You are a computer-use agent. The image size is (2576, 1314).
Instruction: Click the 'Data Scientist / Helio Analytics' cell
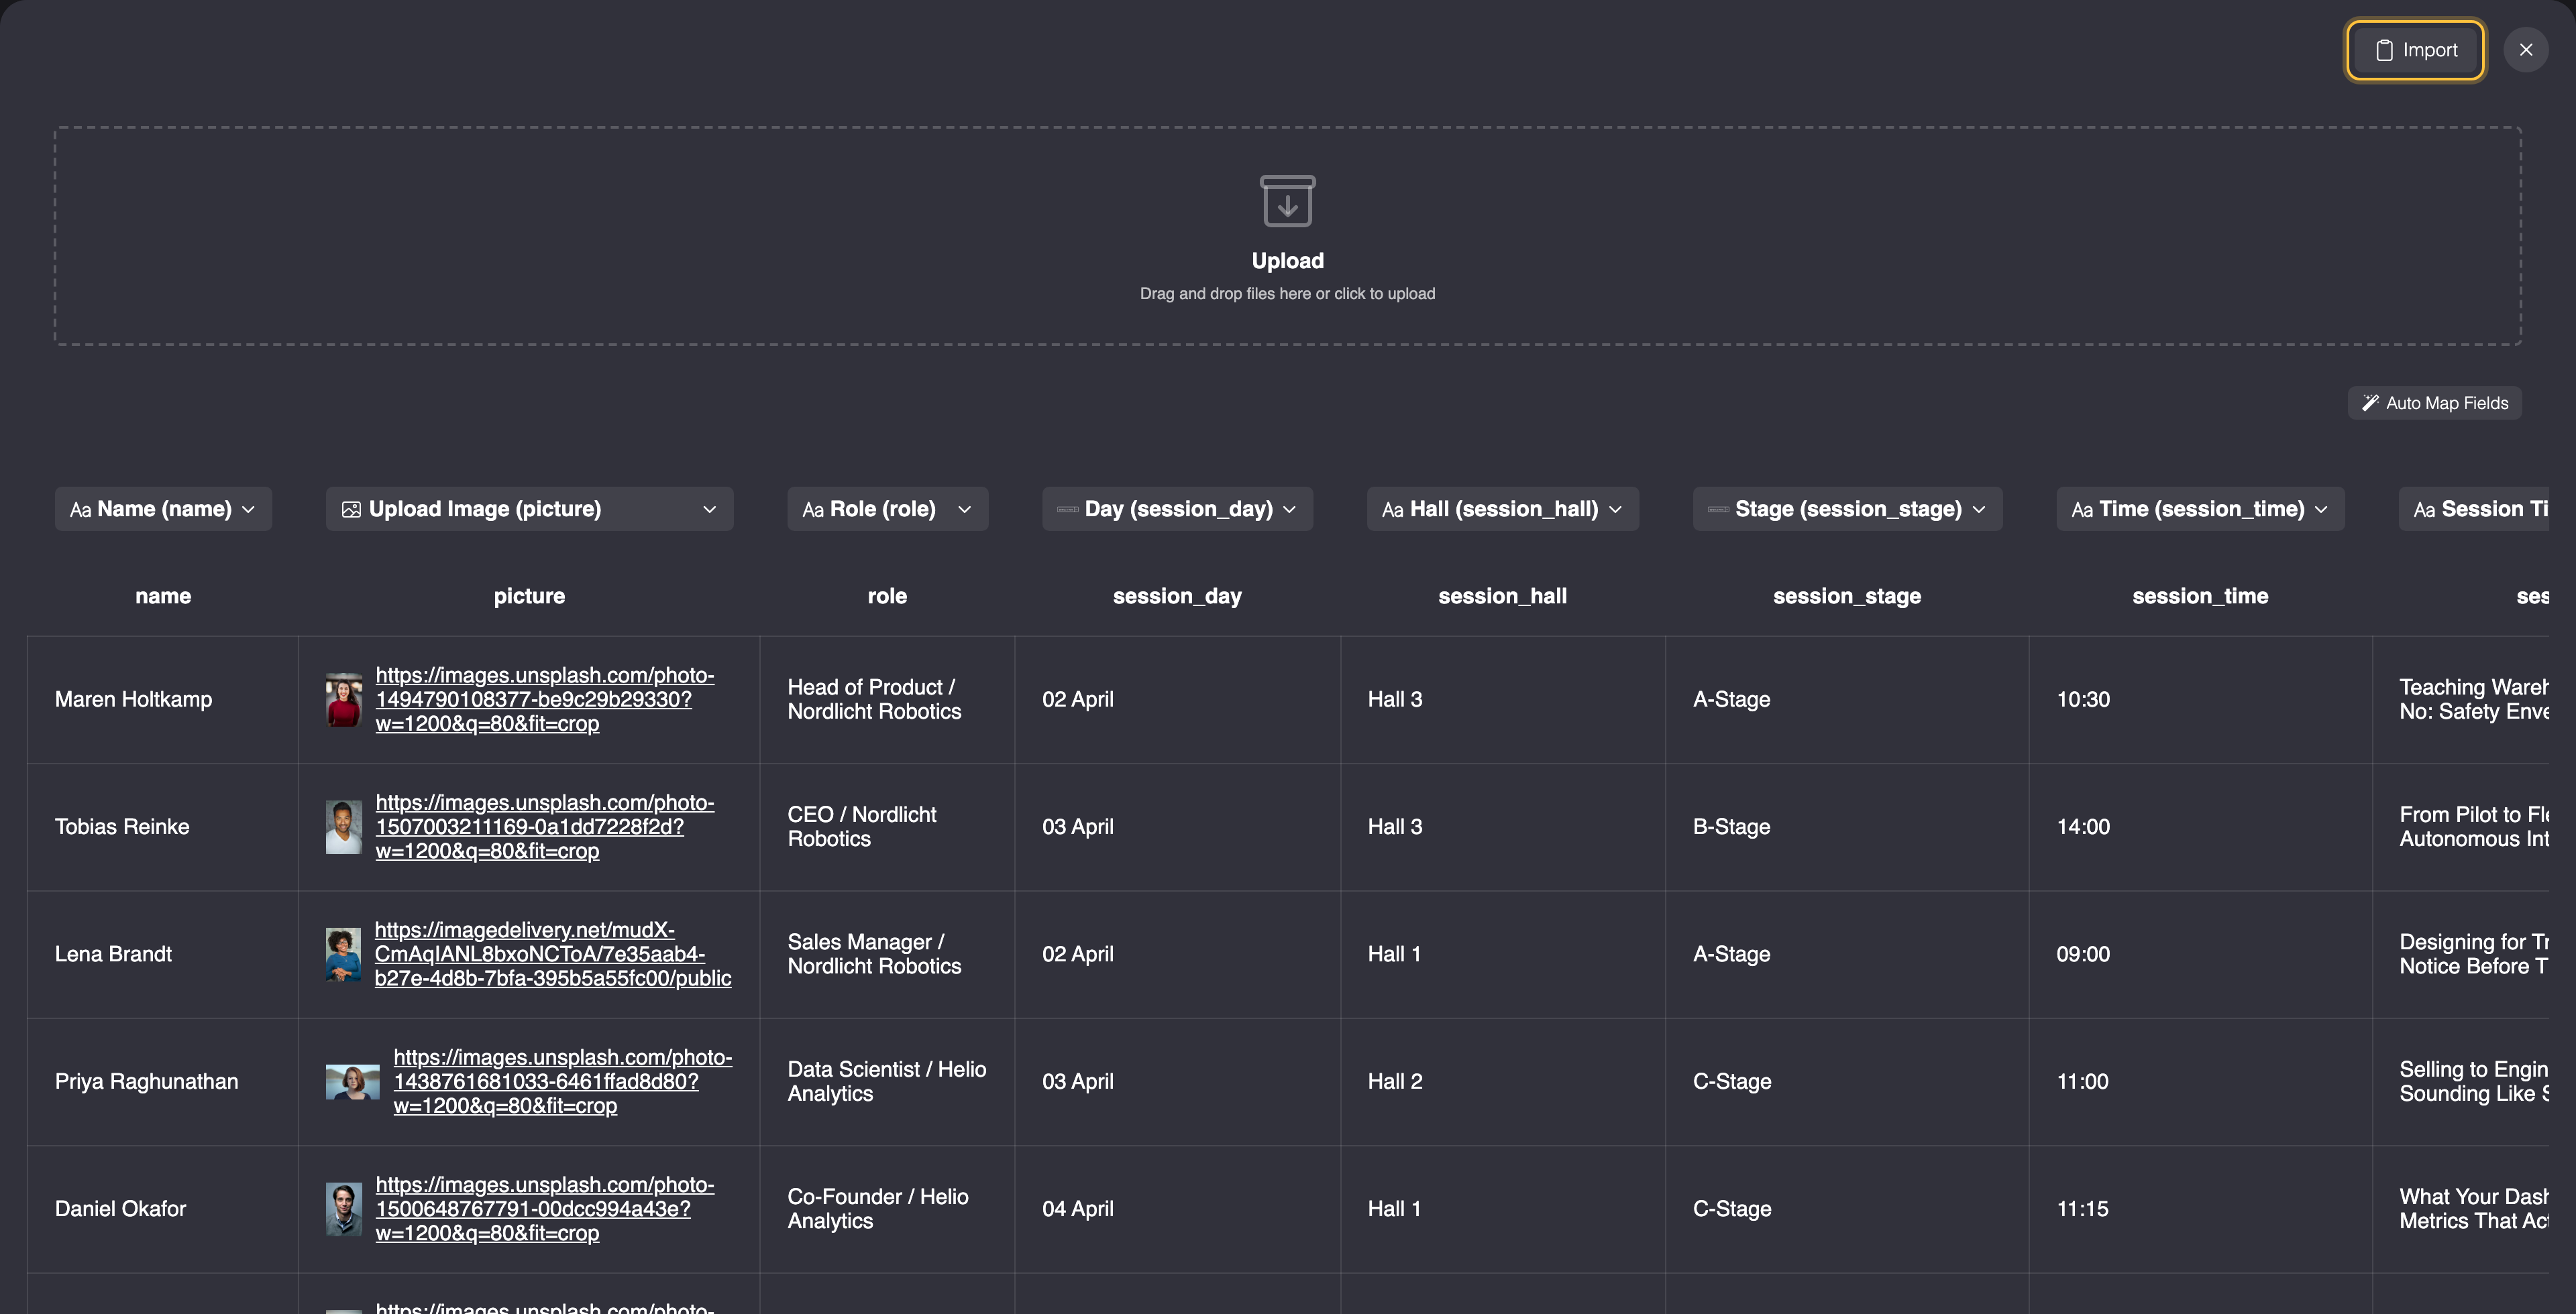887,1081
